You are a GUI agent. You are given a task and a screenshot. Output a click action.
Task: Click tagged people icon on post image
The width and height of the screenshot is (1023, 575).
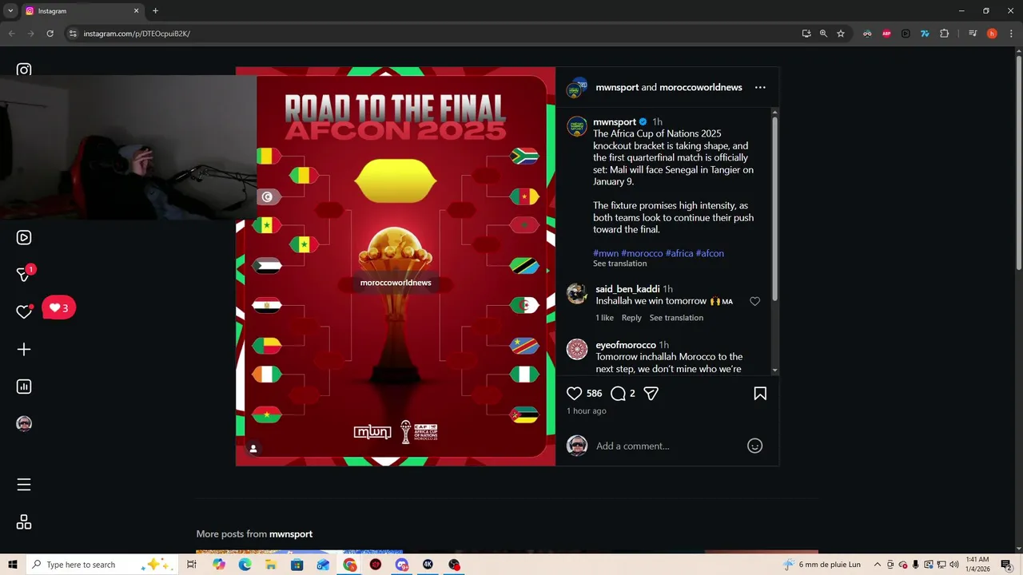point(253,449)
